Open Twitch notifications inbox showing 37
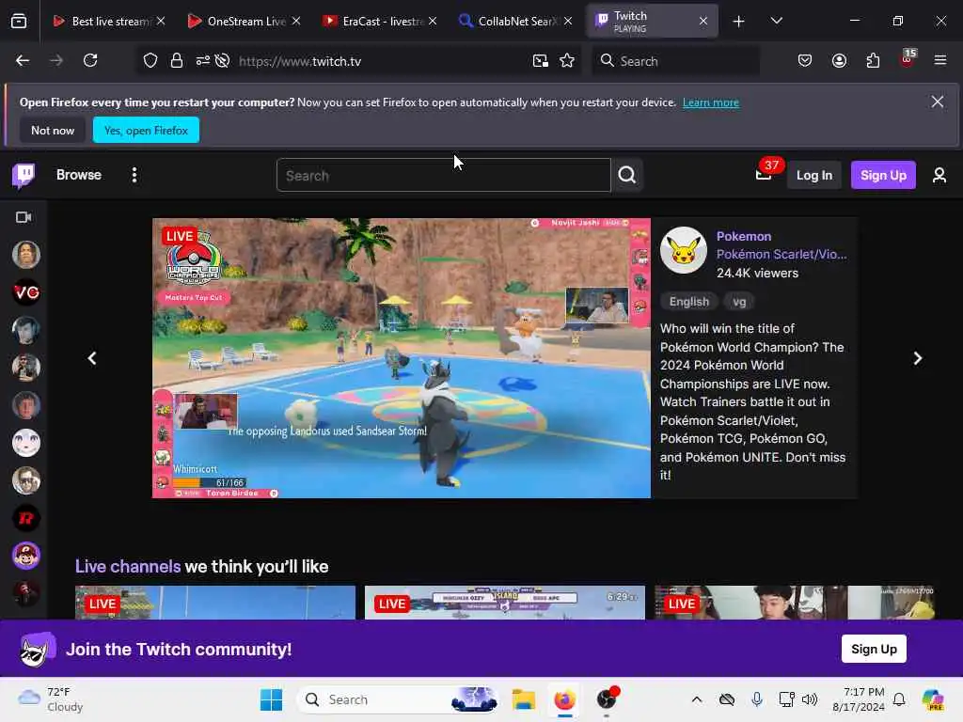 click(x=764, y=174)
